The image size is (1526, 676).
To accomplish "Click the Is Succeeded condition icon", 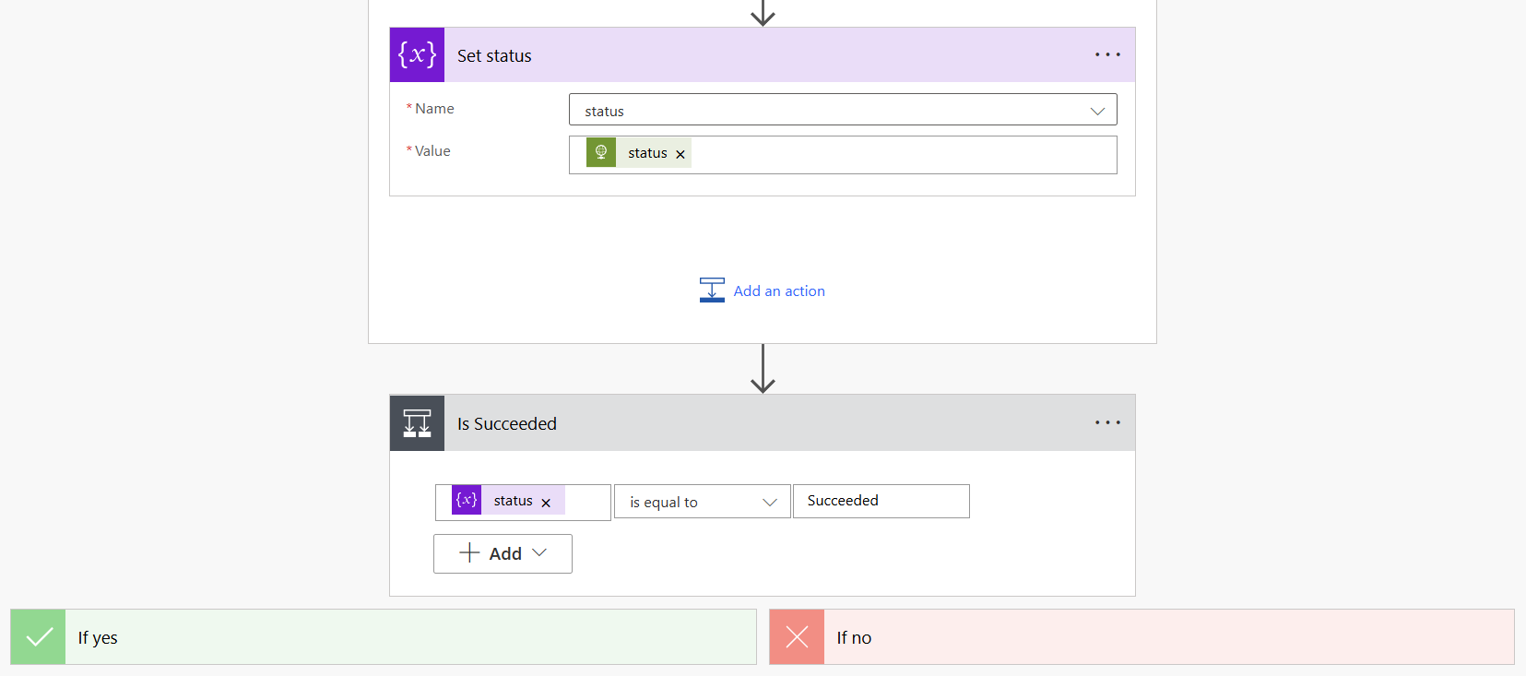I will tap(417, 423).
